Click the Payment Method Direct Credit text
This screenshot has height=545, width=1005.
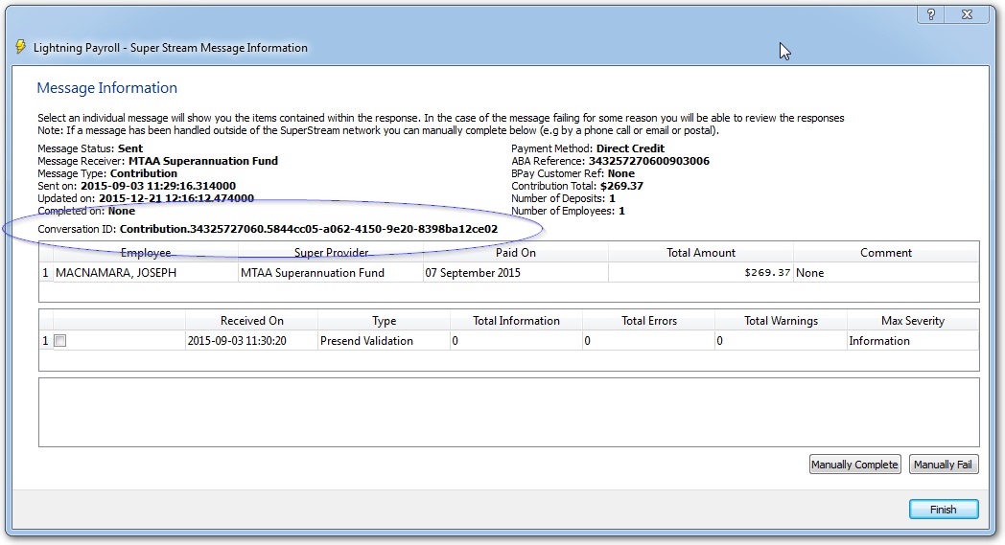[x=588, y=148]
